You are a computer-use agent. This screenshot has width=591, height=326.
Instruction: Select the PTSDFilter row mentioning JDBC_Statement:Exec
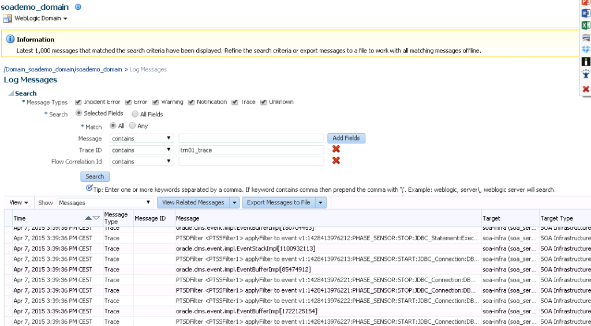[298, 238]
